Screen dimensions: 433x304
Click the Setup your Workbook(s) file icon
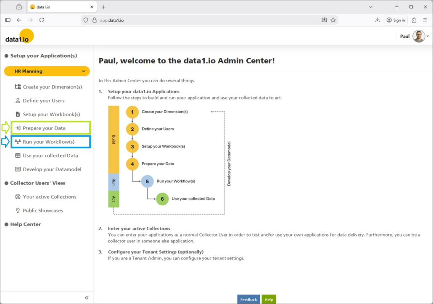click(18, 114)
